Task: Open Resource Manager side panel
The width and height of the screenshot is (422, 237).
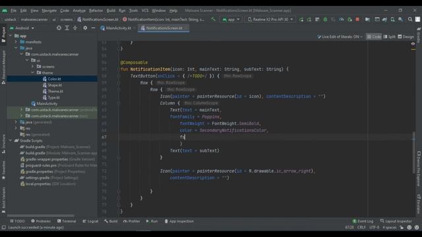Action: [3, 67]
